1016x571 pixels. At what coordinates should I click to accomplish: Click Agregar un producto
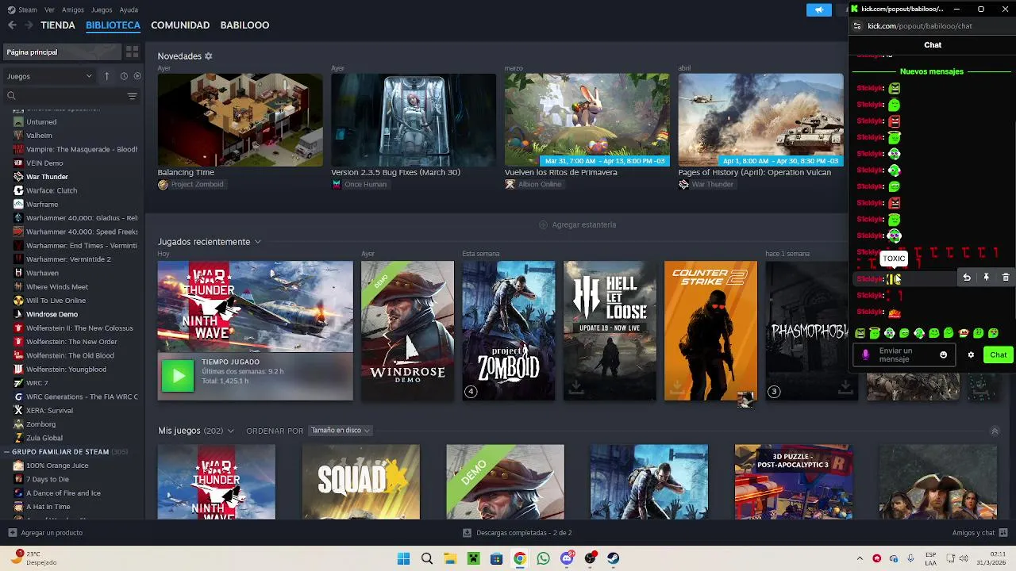click(45, 533)
